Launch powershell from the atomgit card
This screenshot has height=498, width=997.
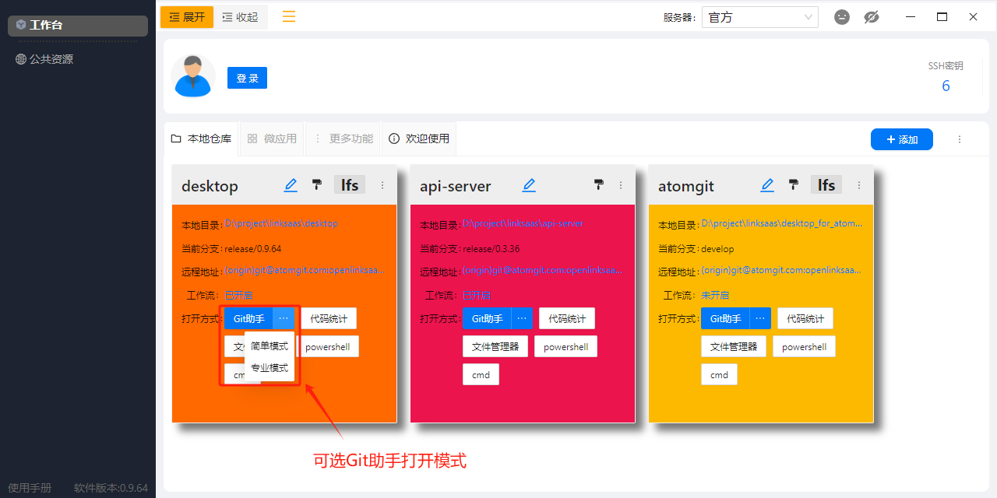pos(804,346)
